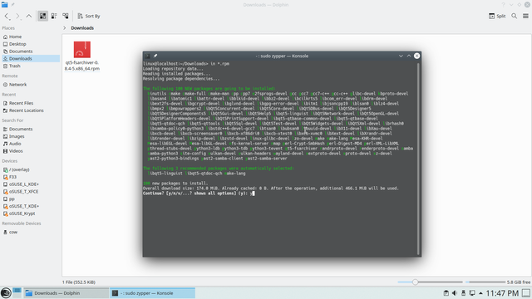The height and width of the screenshot is (299, 532).
Task: Open / (overlay) device
Action: point(19,169)
